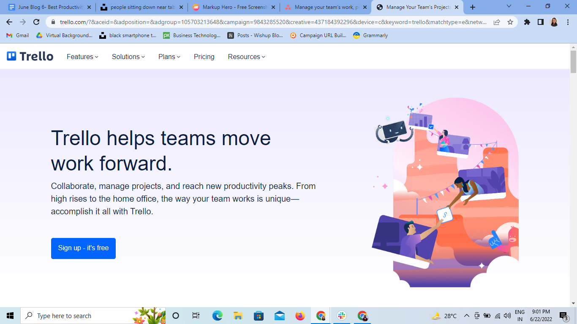Open the Extensions puzzle icon
Viewport: 577px width, 324px height.
527,22
